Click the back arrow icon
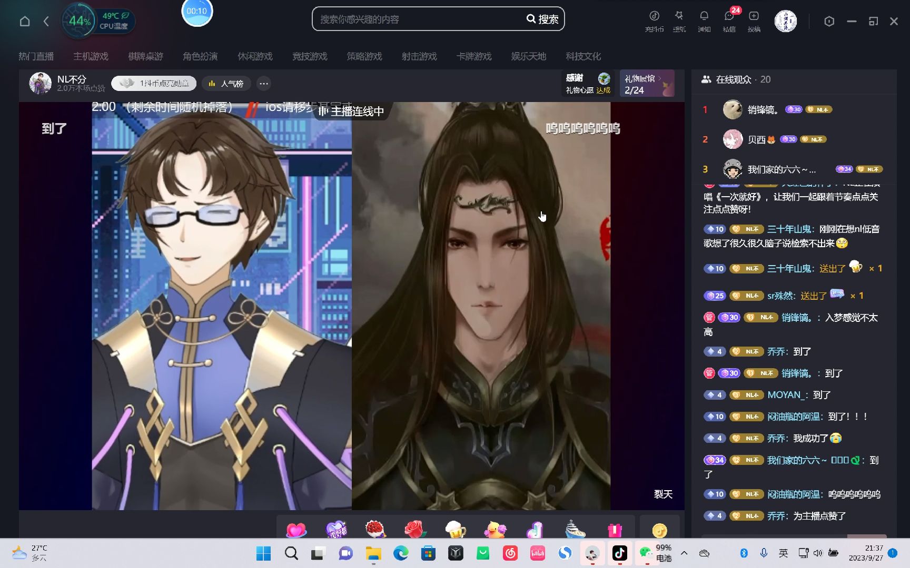 tap(46, 21)
